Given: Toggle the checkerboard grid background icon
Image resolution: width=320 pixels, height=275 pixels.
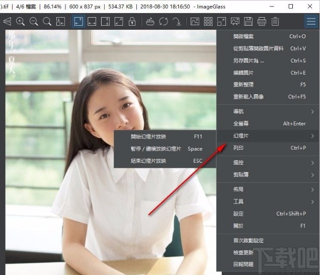Looking at the screenshot, I should pyautogui.click(x=208, y=22).
